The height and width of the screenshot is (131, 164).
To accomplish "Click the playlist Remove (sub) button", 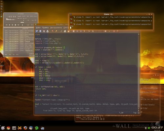I will click(10, 54).
